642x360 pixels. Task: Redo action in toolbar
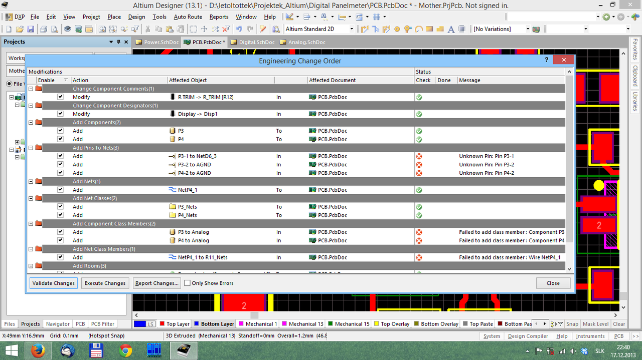(x=250, y=29)
